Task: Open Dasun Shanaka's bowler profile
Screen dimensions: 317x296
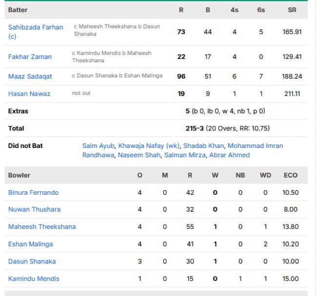Action: pyautogui.click(x=32, y=261)
